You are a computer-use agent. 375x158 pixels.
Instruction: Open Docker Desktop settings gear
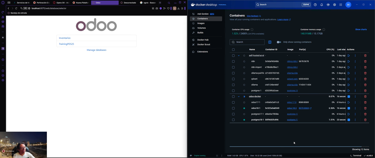(334, 5)
